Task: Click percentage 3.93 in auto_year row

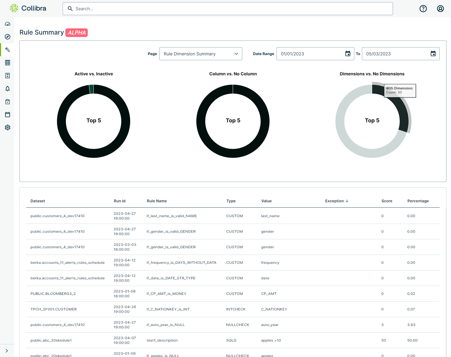Action: 411,325
